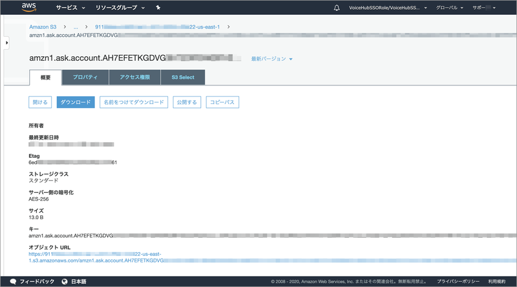Switch to the プロパティ tab

coord(85,77)
